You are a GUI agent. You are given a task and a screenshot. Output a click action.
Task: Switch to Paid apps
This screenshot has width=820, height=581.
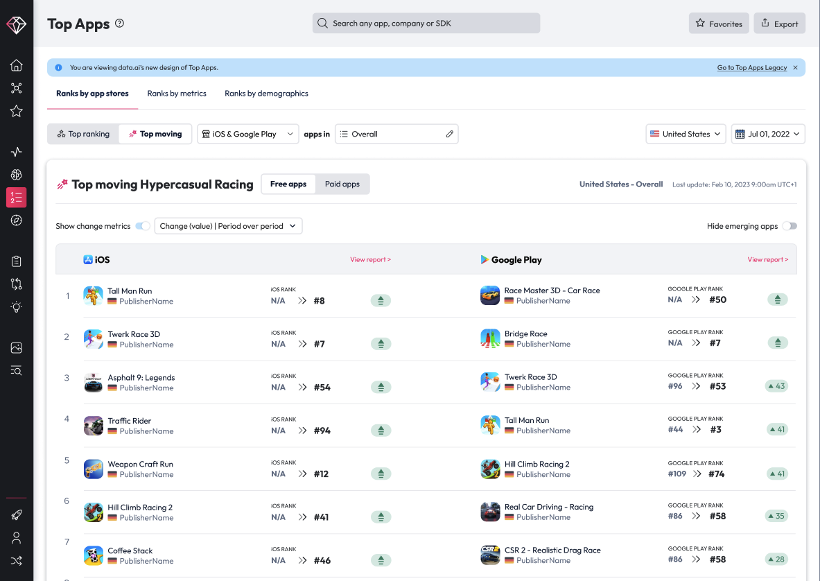pos(342,184)
